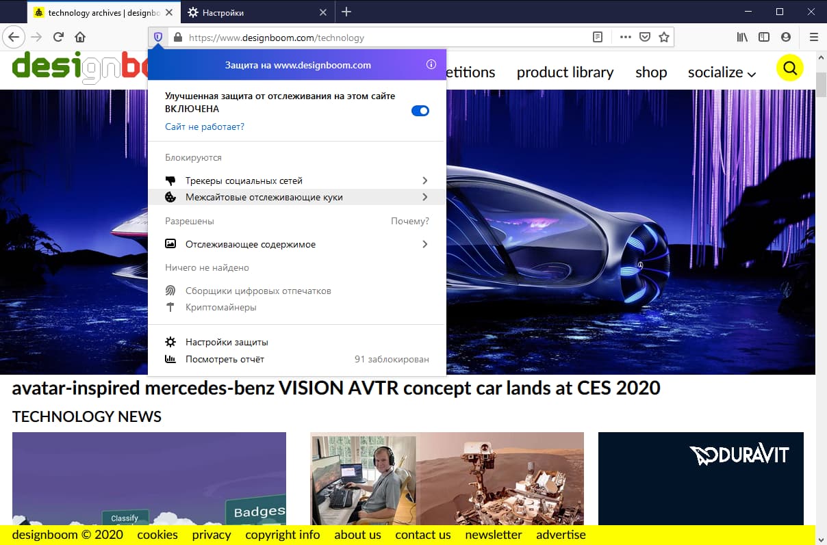Open Reader Mode for this page
Image resolution: width=827 pixels, height=545 pixels.
click(x=598, y=38)
